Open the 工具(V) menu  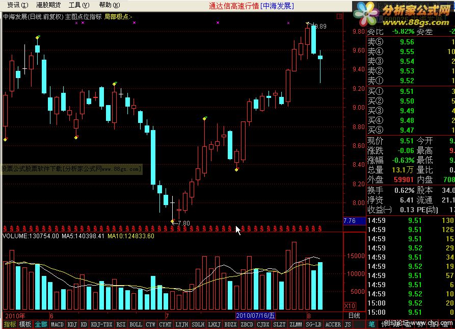(x=79, y=5)
